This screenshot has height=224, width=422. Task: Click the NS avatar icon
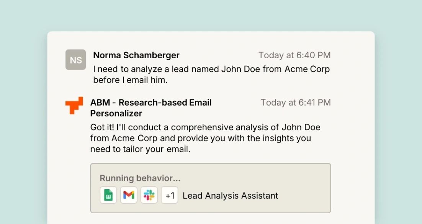75,60
